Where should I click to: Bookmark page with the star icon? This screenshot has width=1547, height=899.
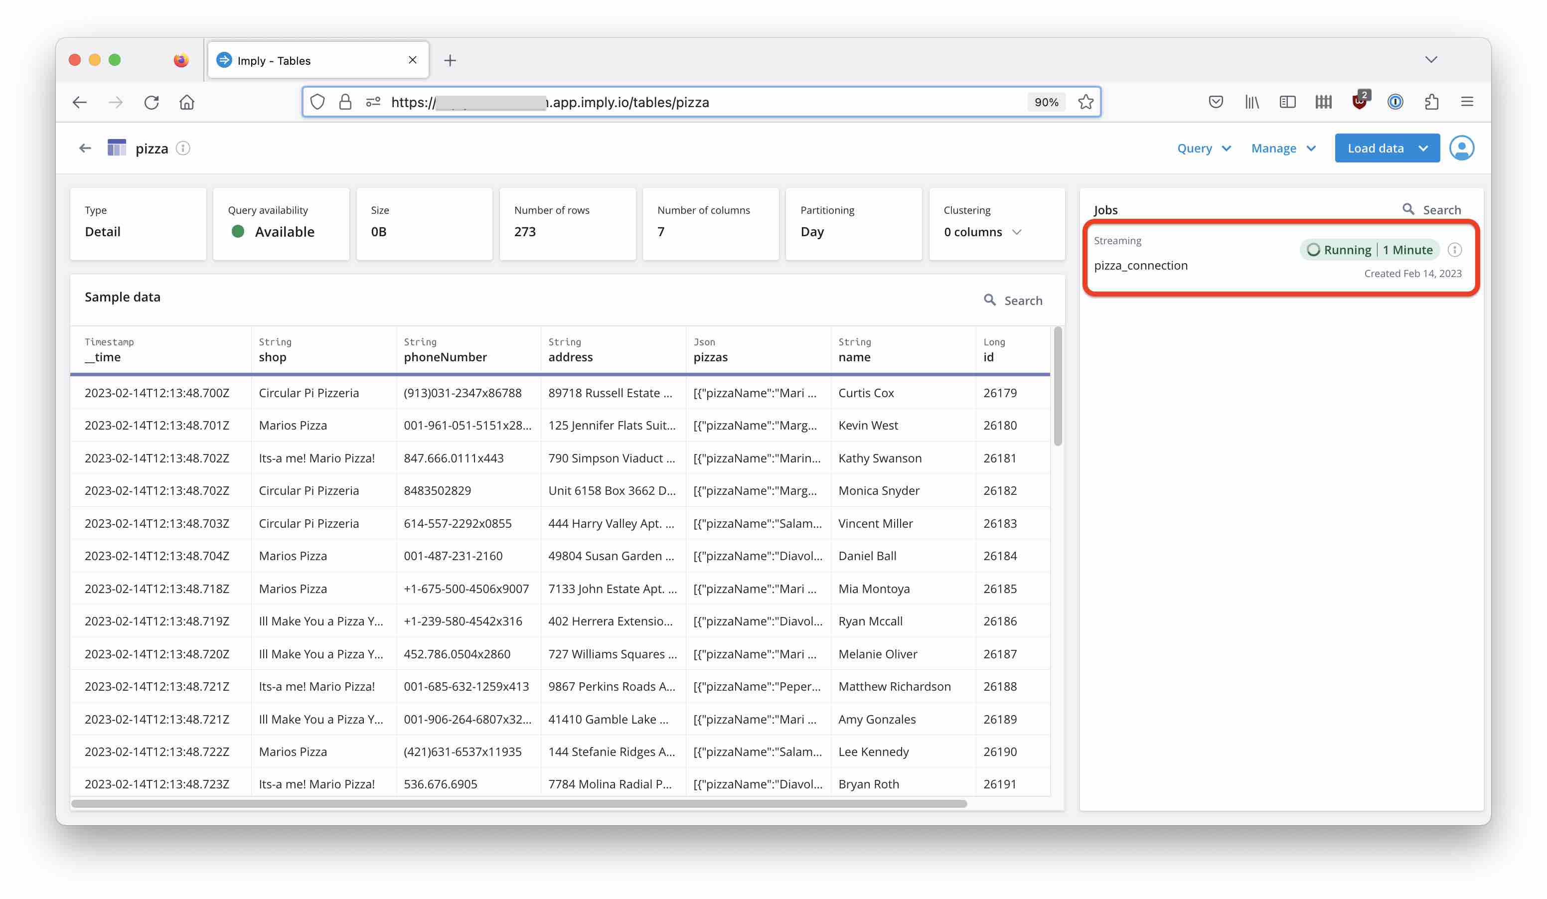1085,102
